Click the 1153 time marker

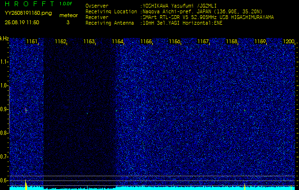pyautogui.click(x=89, y=41)
